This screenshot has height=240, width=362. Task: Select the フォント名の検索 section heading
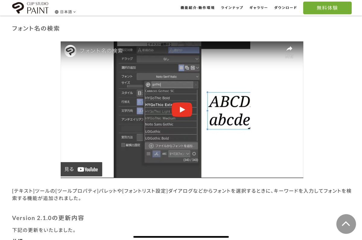pyautogui.click(x=36, y=28)
